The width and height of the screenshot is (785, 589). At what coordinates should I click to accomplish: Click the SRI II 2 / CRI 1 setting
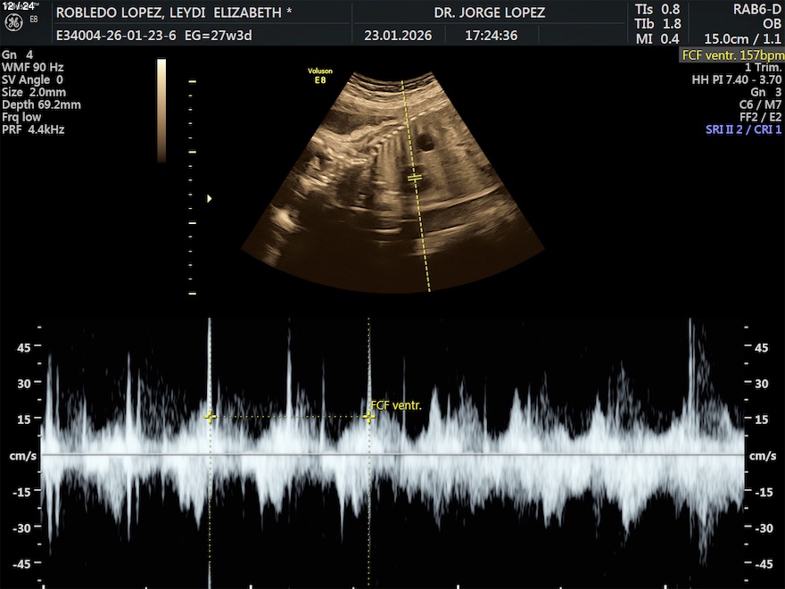743,129
